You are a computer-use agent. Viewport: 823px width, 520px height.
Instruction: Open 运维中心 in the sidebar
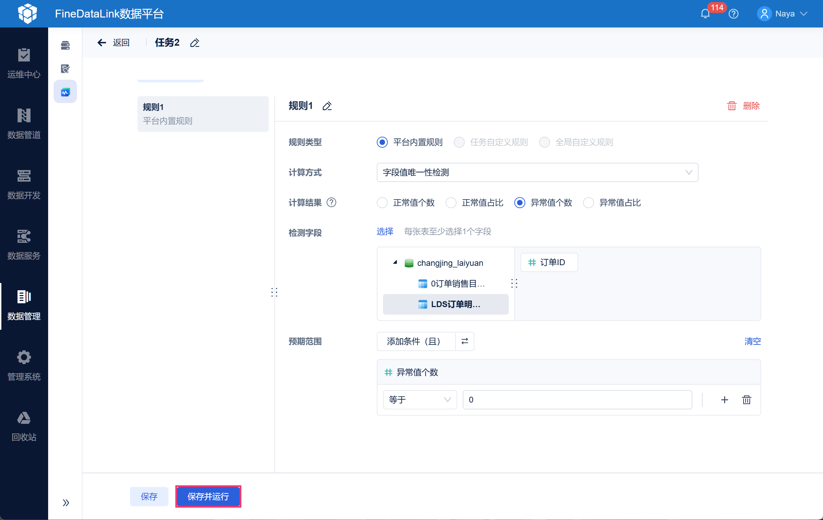(x=24, y=64)
